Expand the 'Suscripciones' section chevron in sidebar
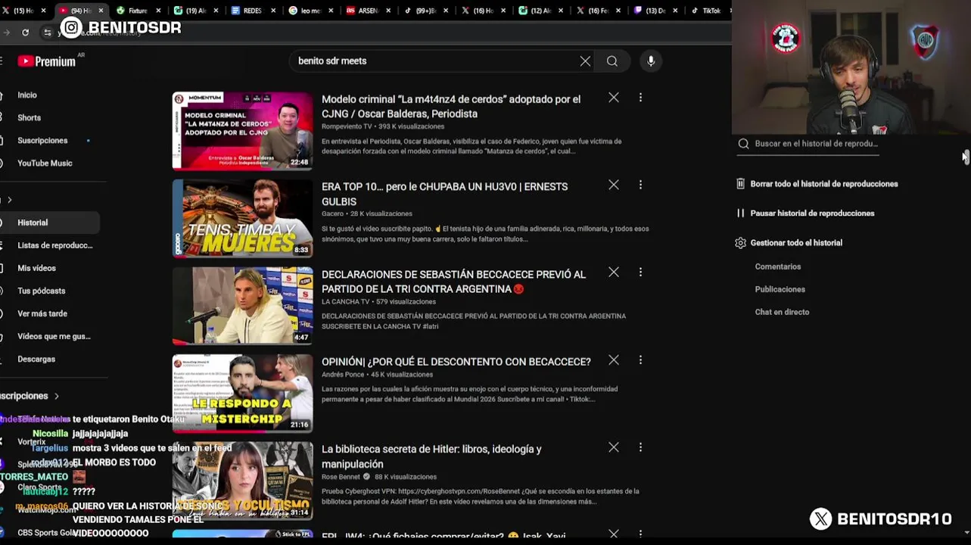 tap(57, 396)
